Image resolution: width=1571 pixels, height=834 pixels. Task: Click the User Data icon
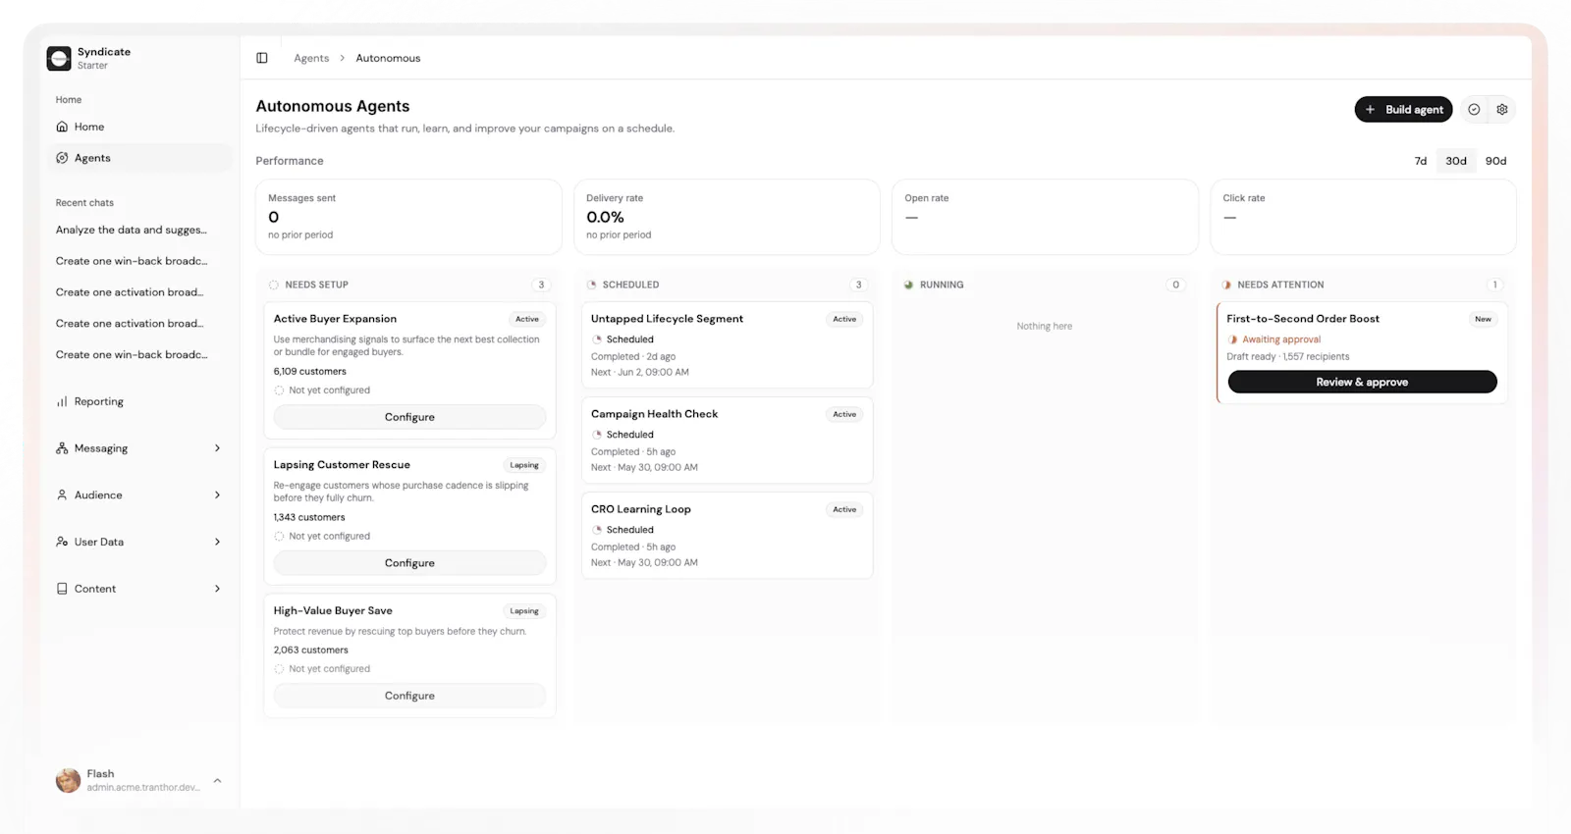click(x=62, y=542)
